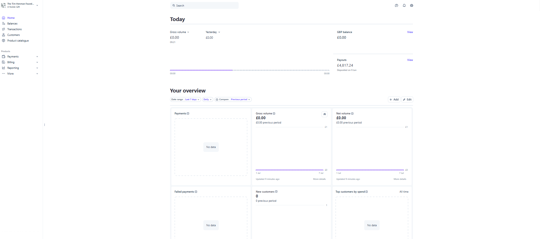The height and width of the screenshot is (239, 540).
Task: Click the Balances sidebar icon
Action: (x=3, y=24)
